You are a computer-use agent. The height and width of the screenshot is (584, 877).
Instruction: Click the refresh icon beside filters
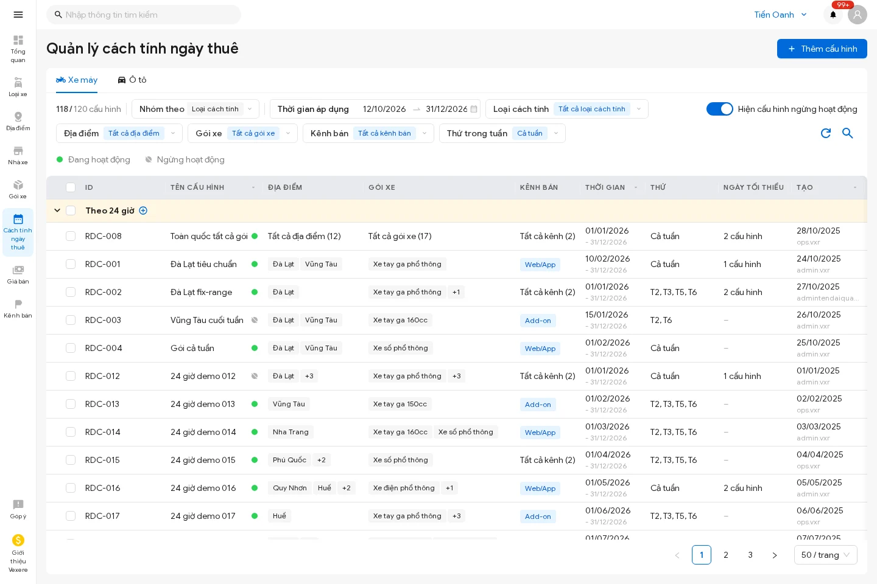826,133
